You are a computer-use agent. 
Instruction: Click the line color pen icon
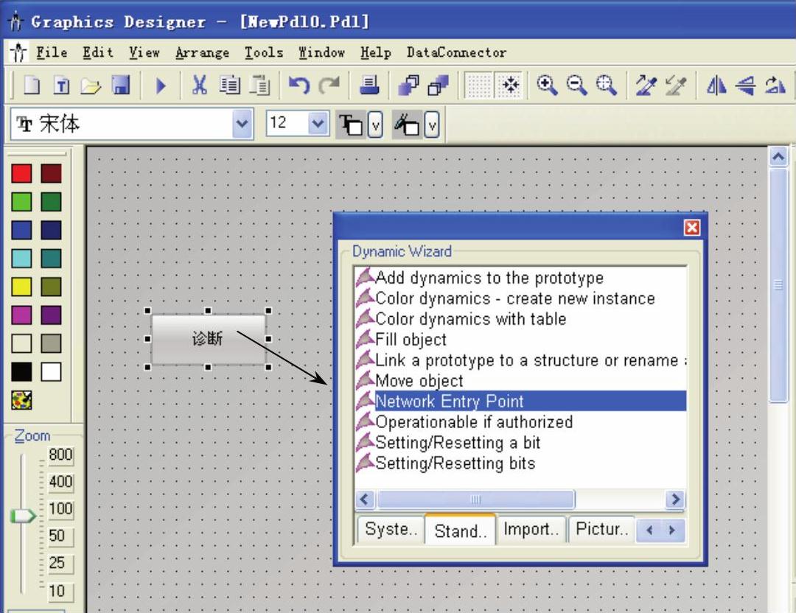407,125
